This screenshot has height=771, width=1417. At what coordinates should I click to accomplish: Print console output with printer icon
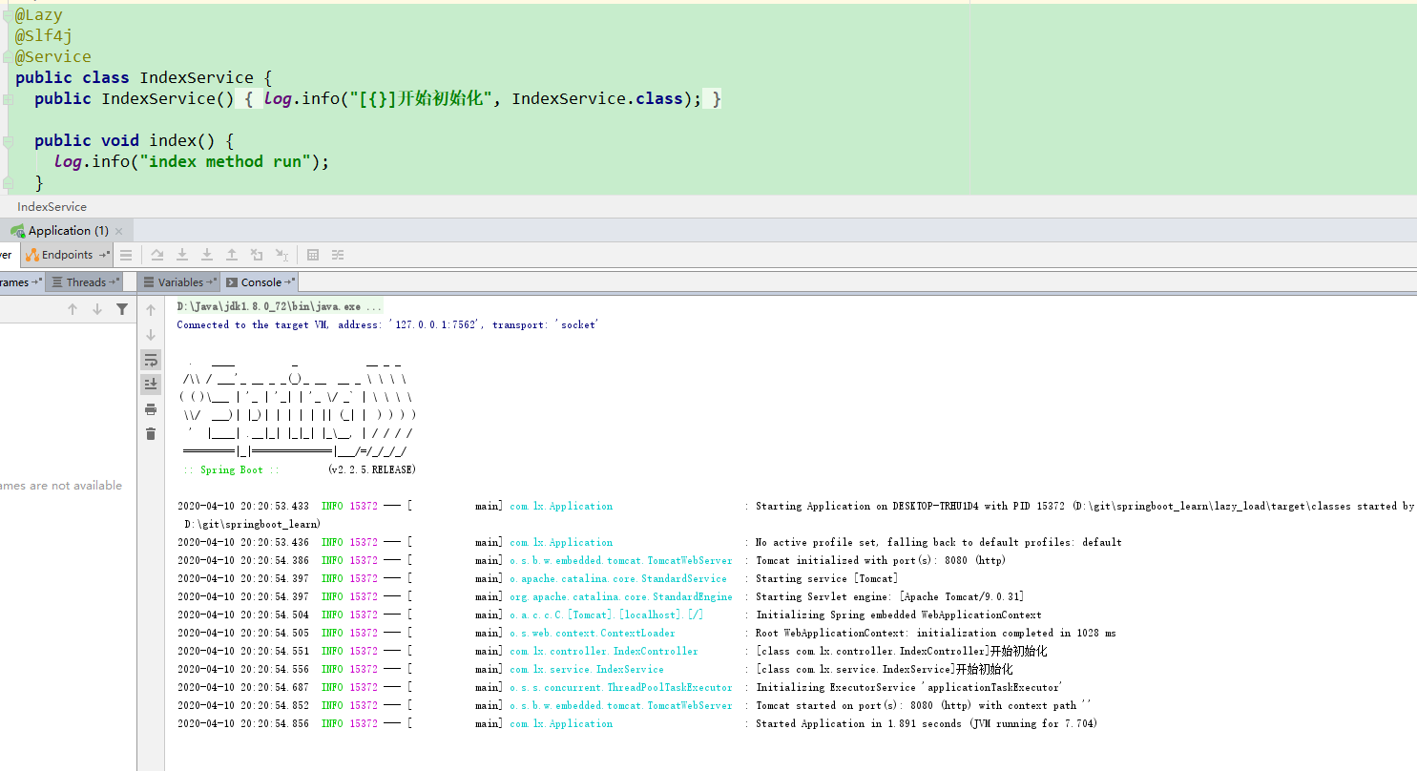click(151, 409)
